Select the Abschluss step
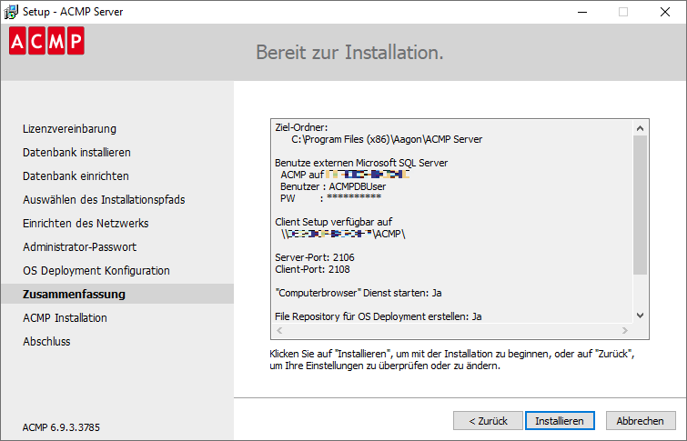This screenshot has height=441, width=687. pyautogui.click(x=46, y=342)
